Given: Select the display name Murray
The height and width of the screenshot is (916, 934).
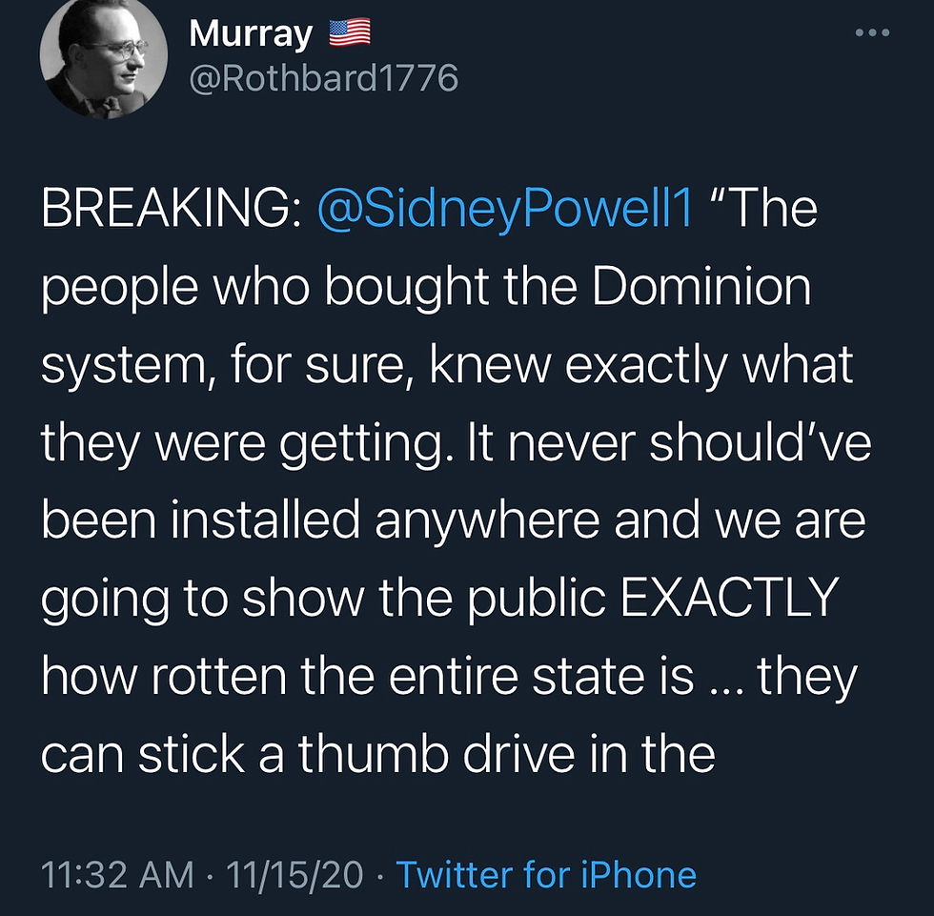Looking at the screenshot, I should coord(251,35).
